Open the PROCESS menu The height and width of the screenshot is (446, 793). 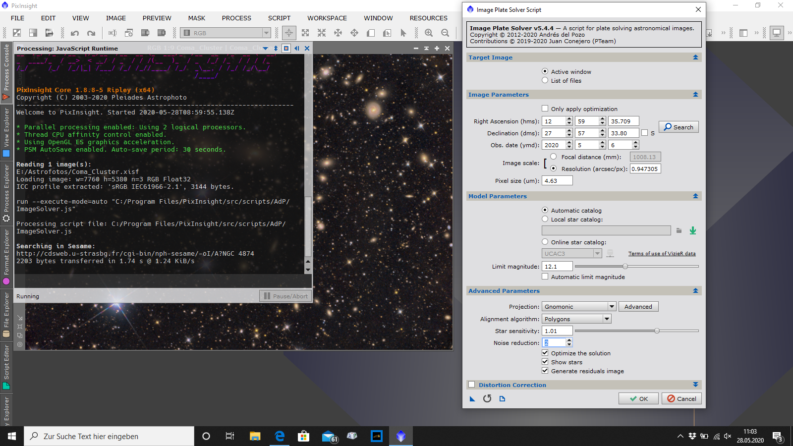point(236,18)
